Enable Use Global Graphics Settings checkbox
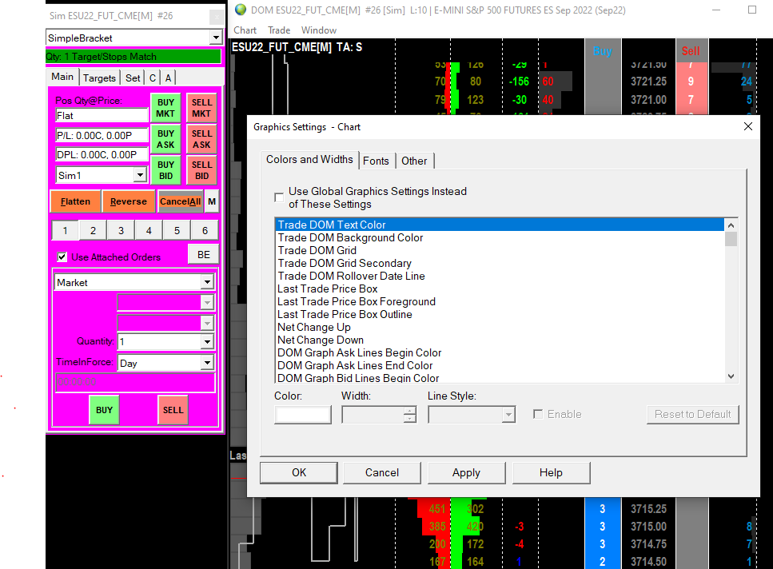The width and height of the screenshot is (773, 569). tap(279, 197)
